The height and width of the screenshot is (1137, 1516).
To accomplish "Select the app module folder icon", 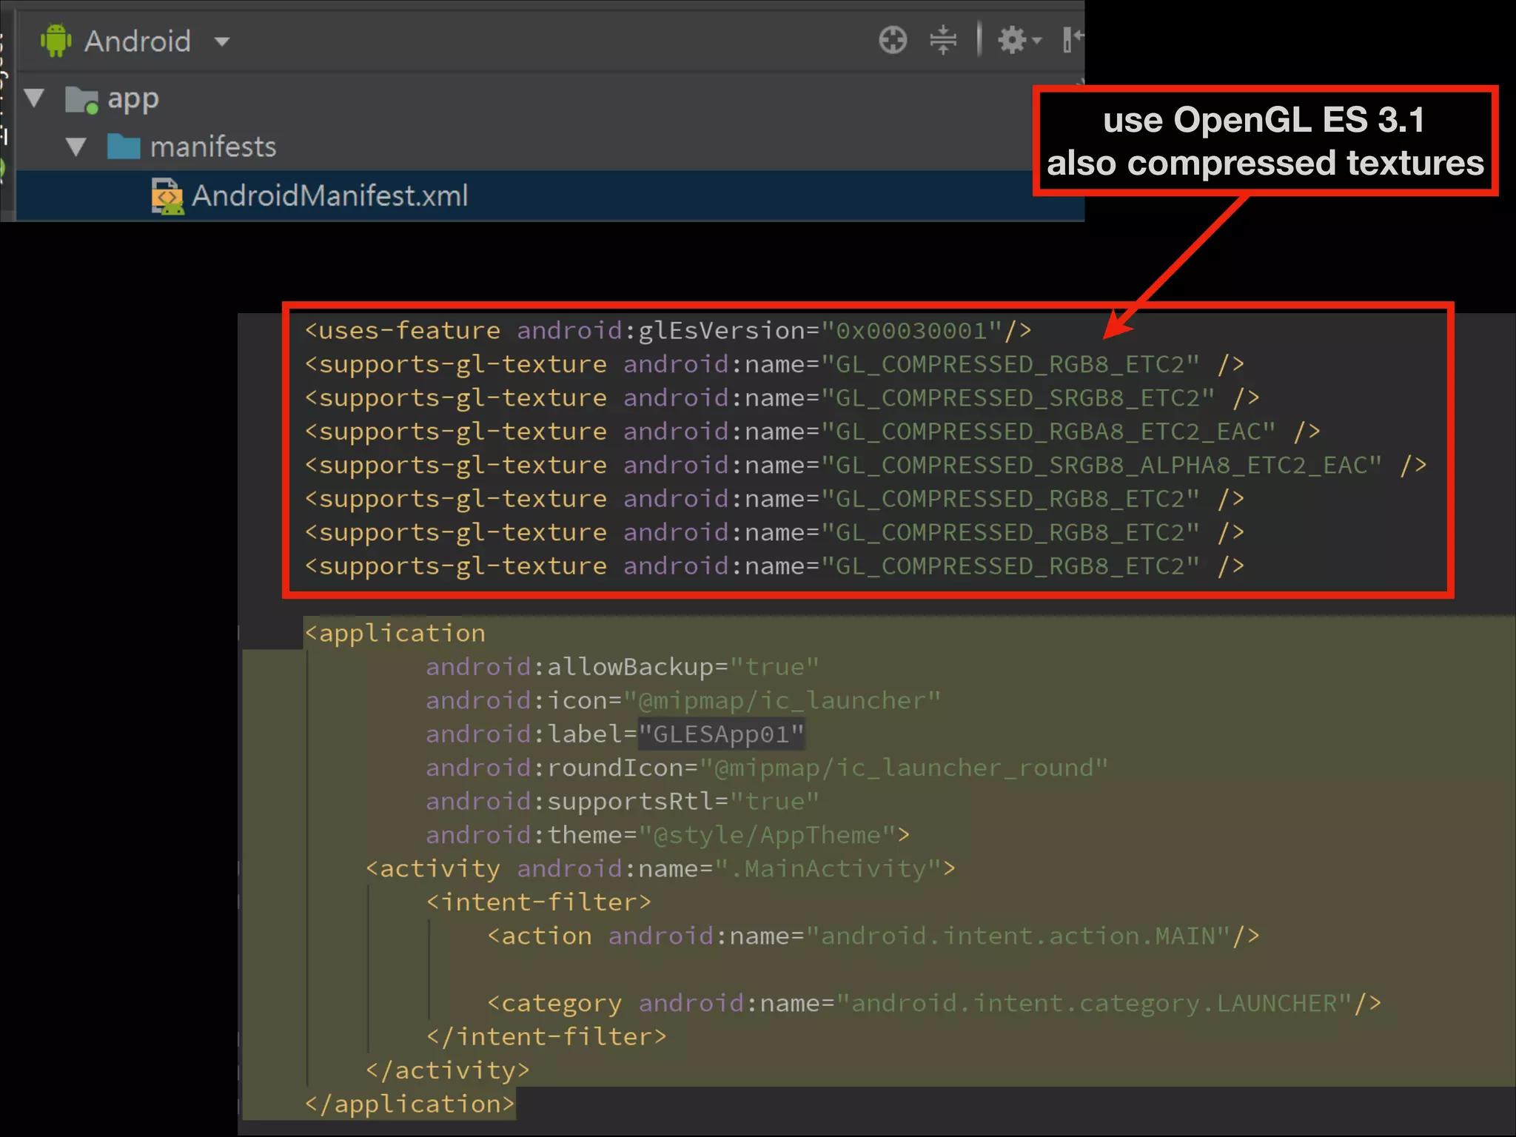I will [81, 99].
